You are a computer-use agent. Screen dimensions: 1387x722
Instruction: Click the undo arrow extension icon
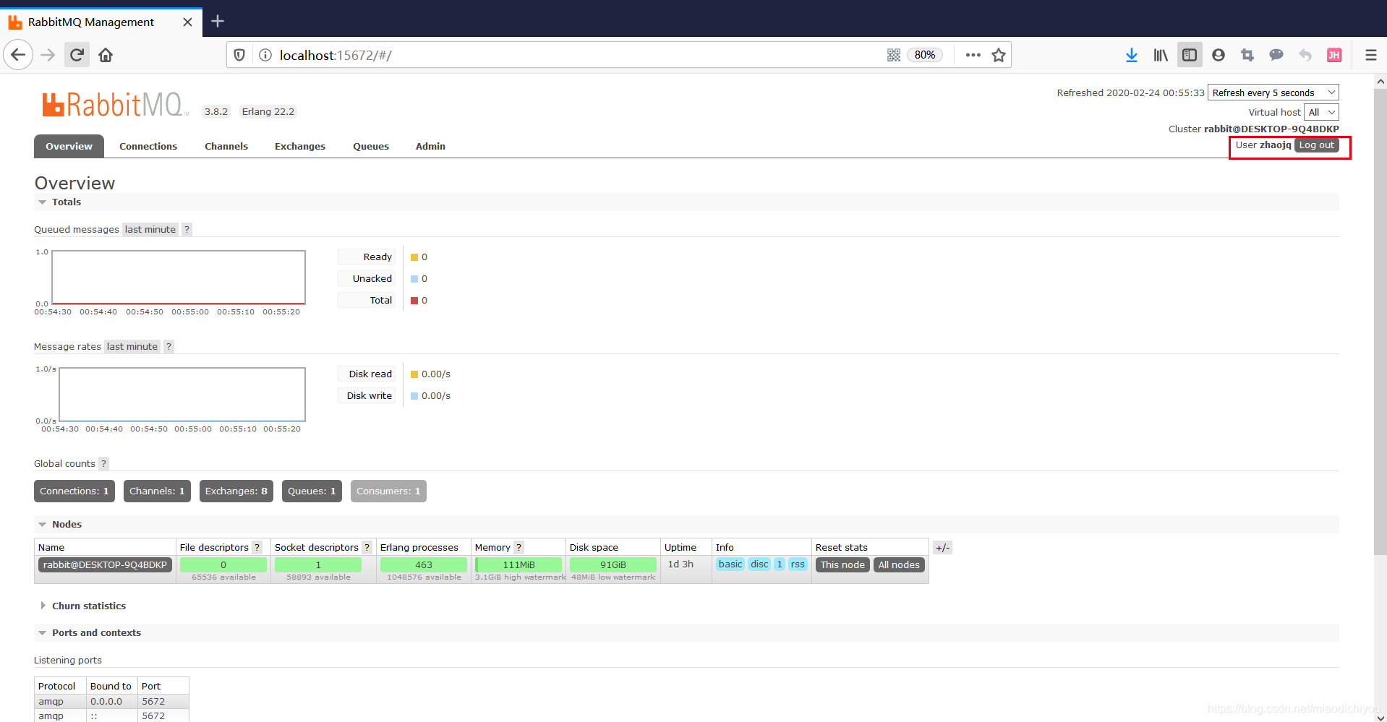click(1305, 55)
